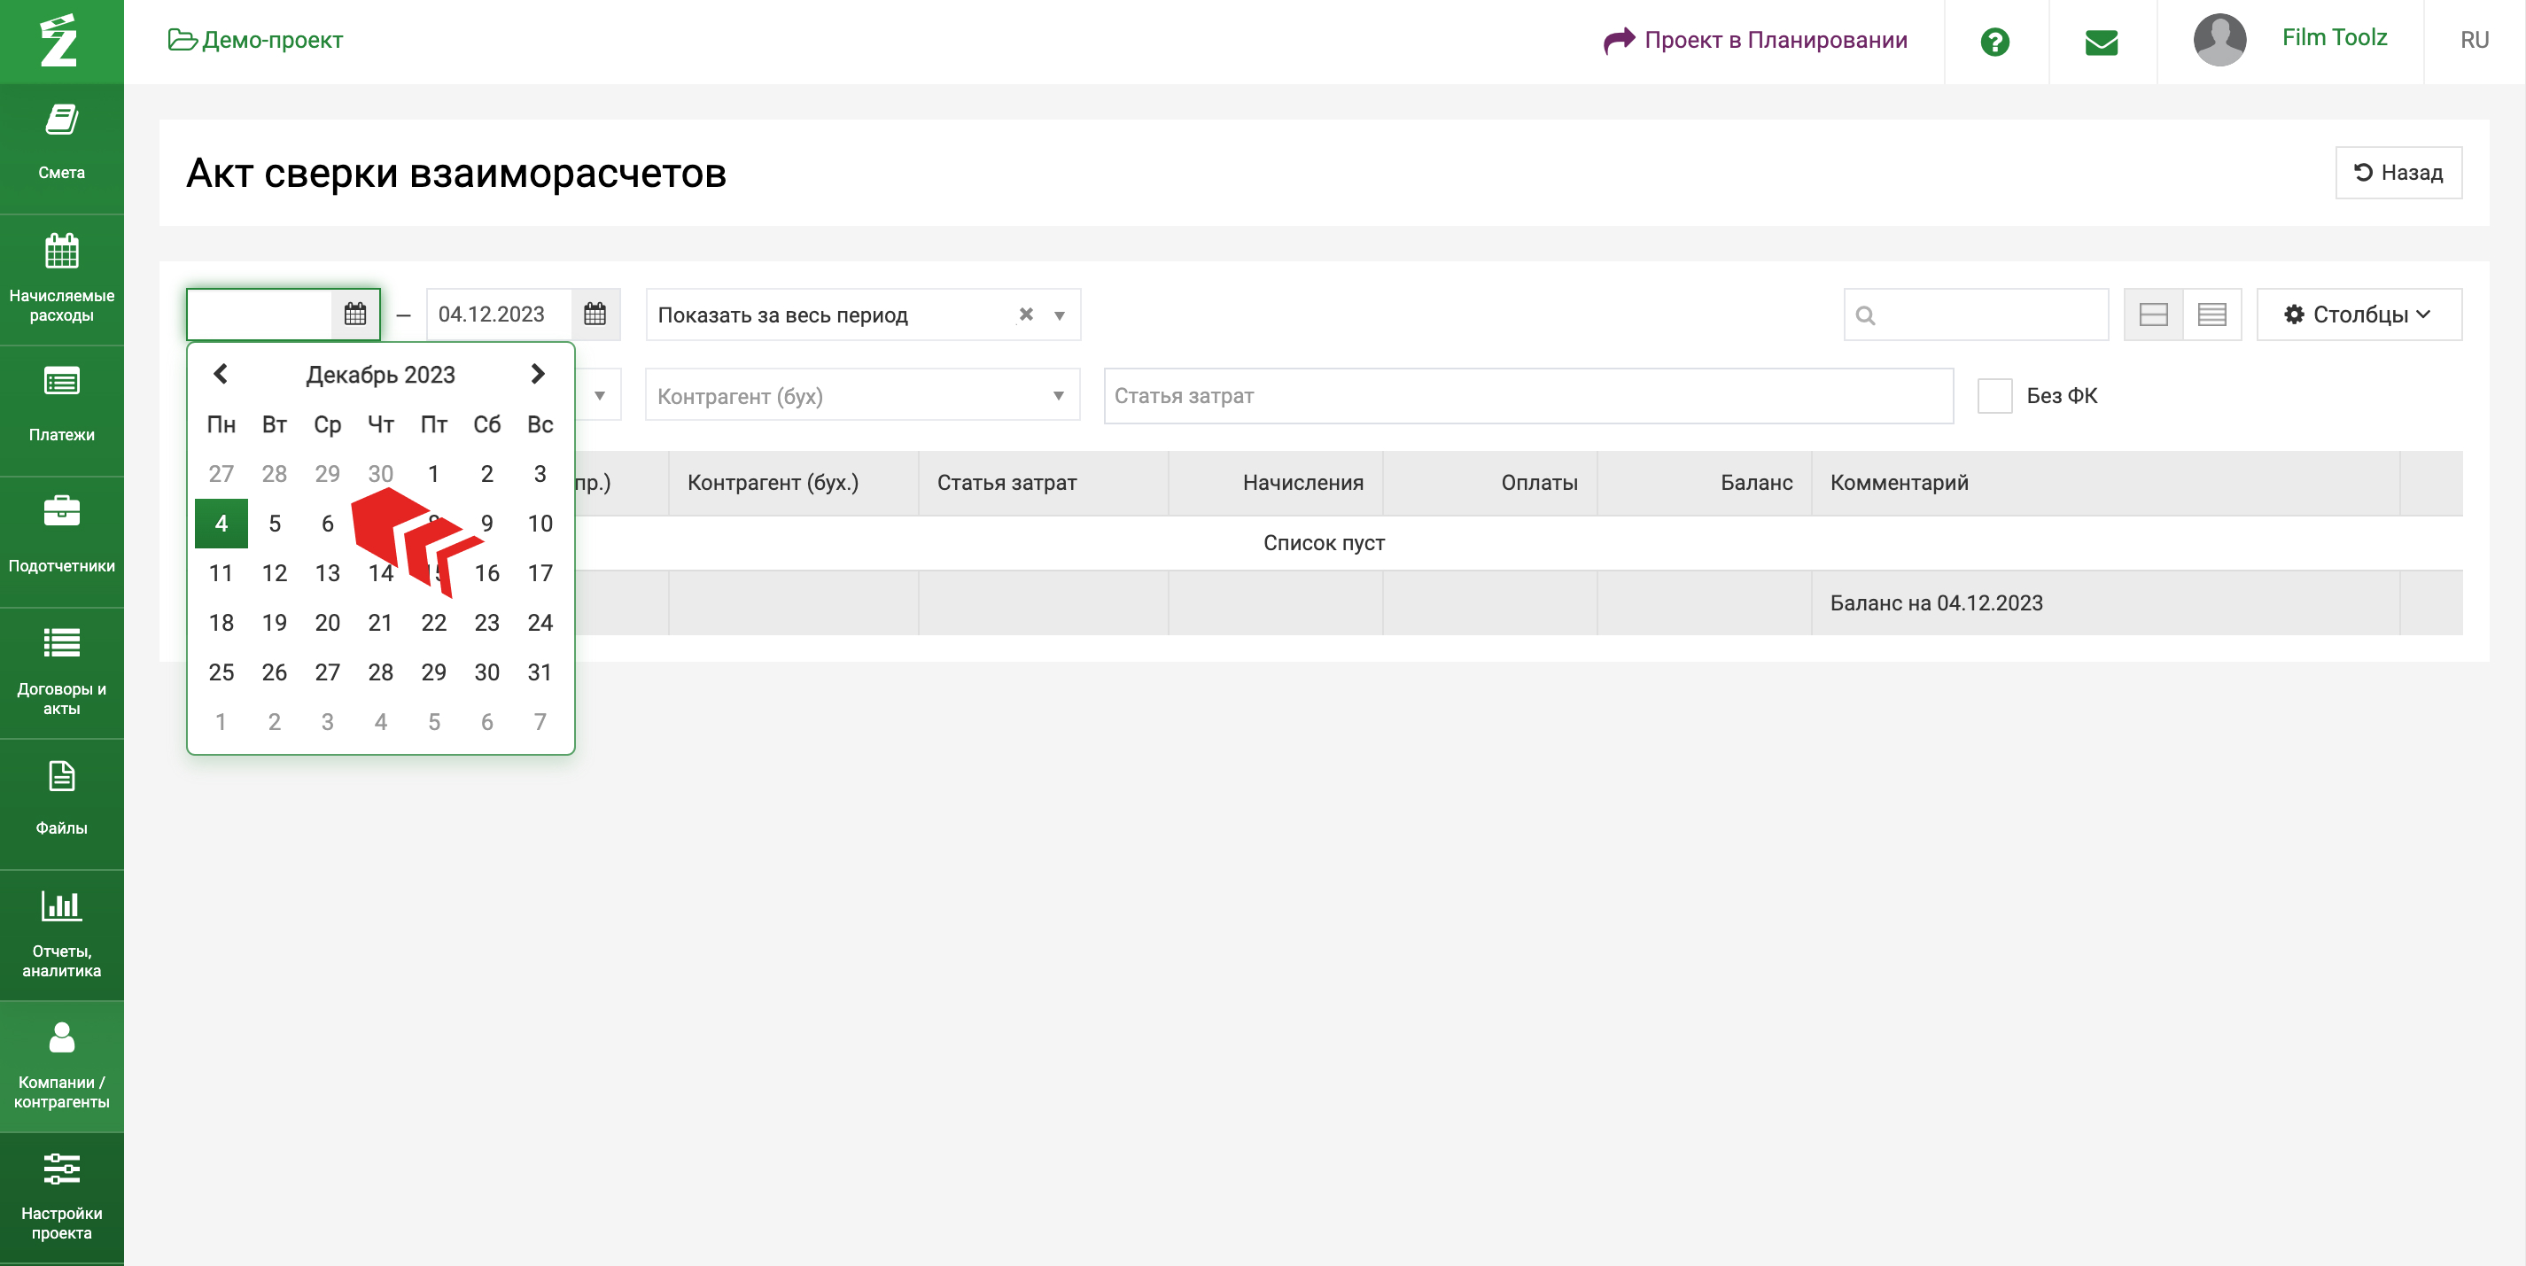Open Подотчетники sidebar section

(x=62, y=541)
